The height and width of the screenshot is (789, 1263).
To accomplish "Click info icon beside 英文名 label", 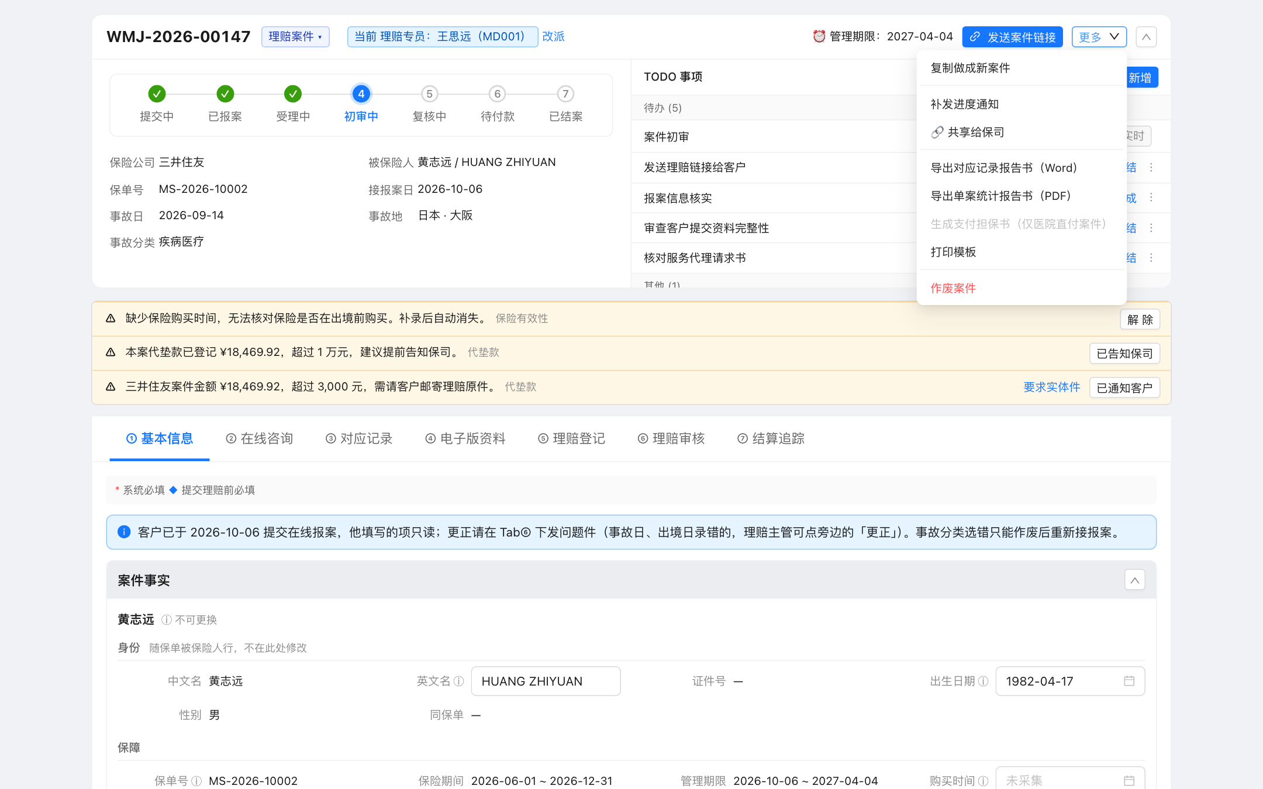I will click(459, 681).
